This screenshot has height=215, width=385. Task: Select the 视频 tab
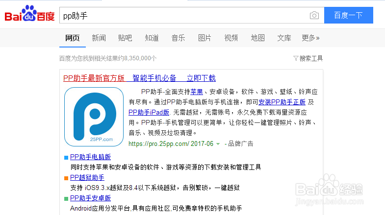(231, 38)
